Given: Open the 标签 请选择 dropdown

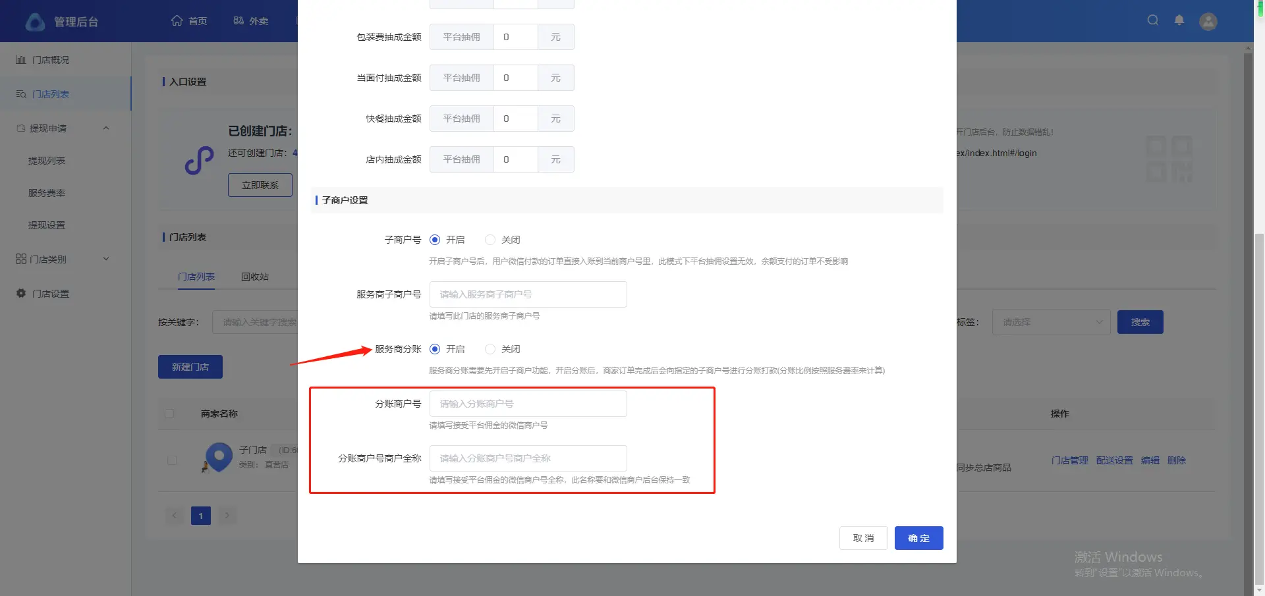Looking at the screenshot, I should point(1052,322).
